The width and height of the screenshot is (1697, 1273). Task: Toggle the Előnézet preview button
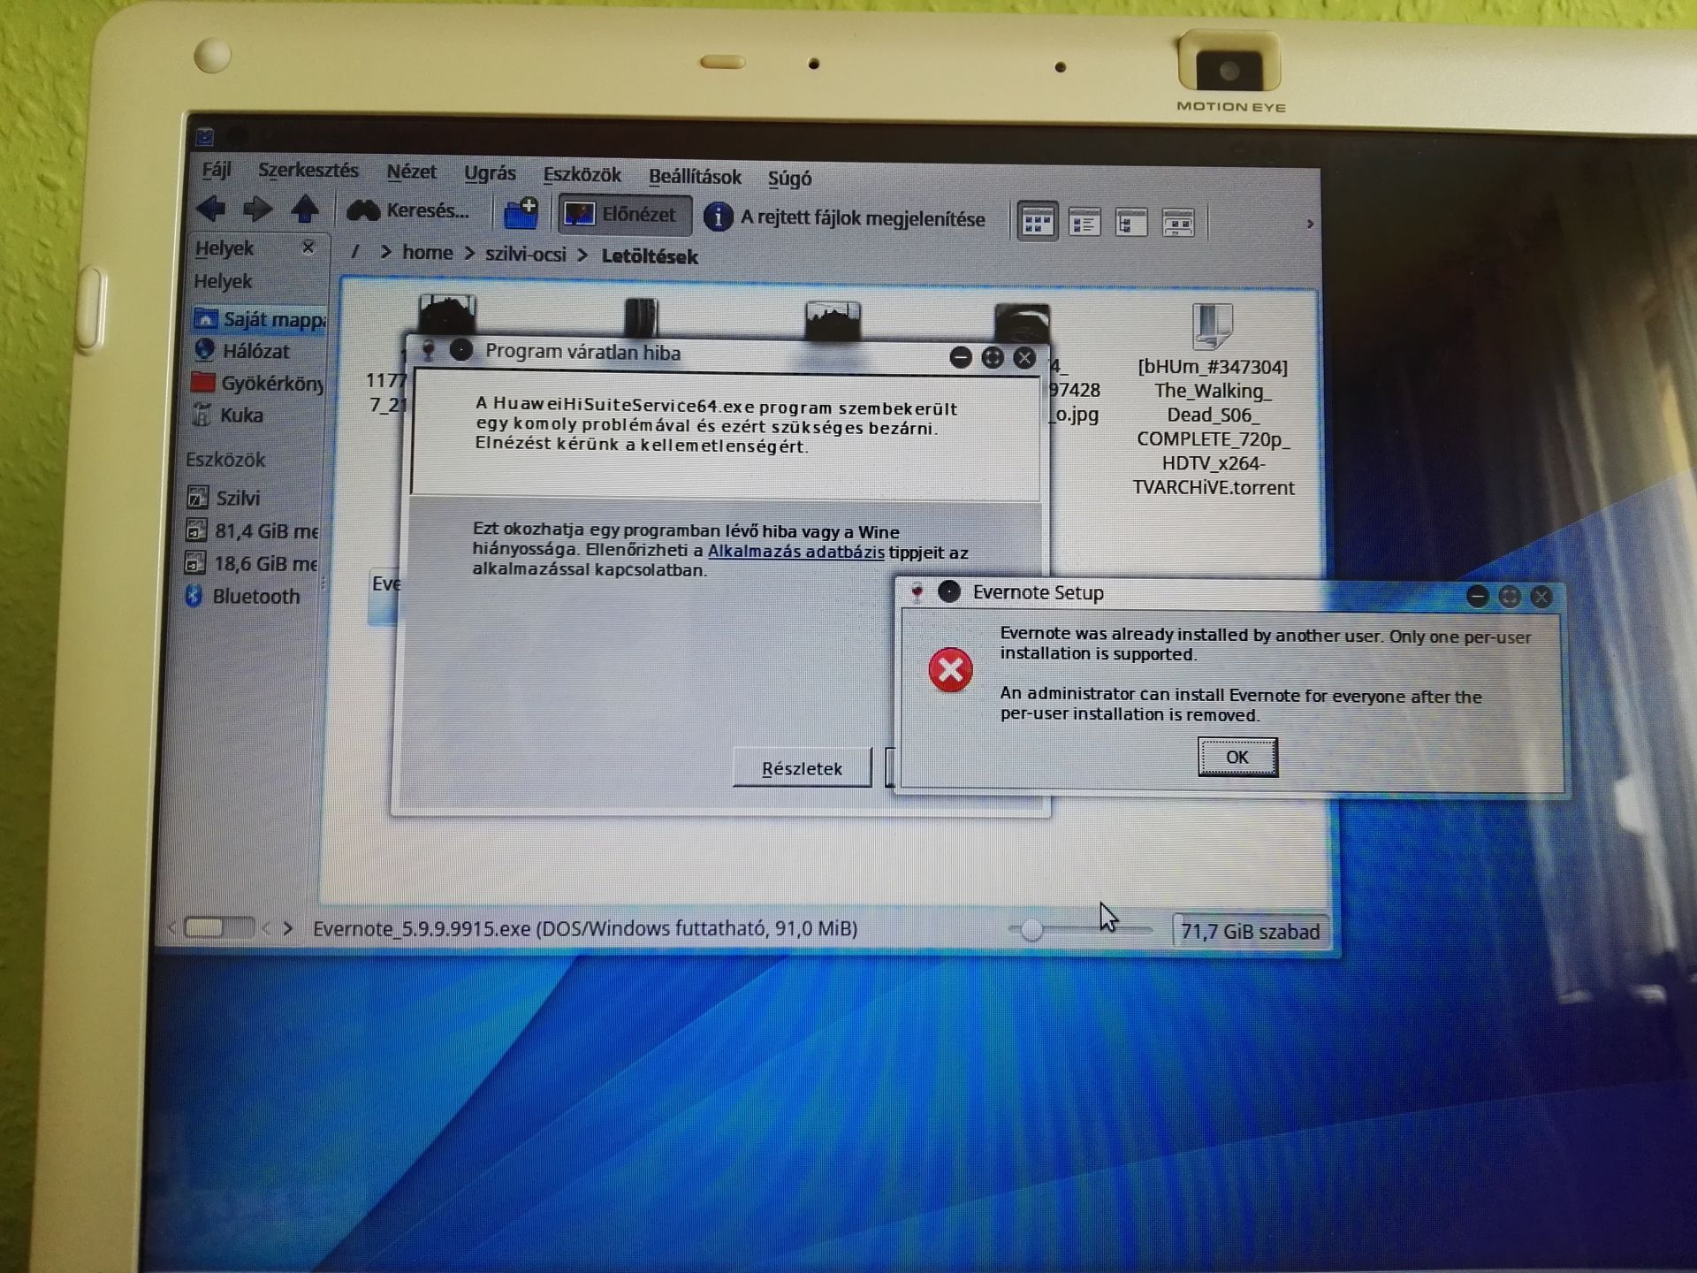point(624,215)
